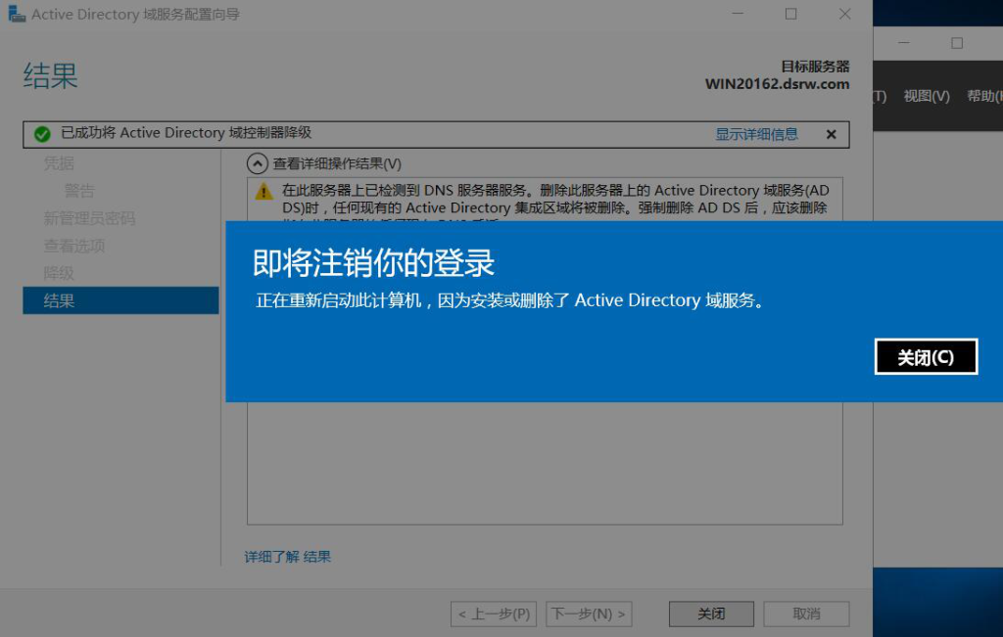Maximize the background window behind the wizard
This screenshot has width=1003, height=637.
957,43
